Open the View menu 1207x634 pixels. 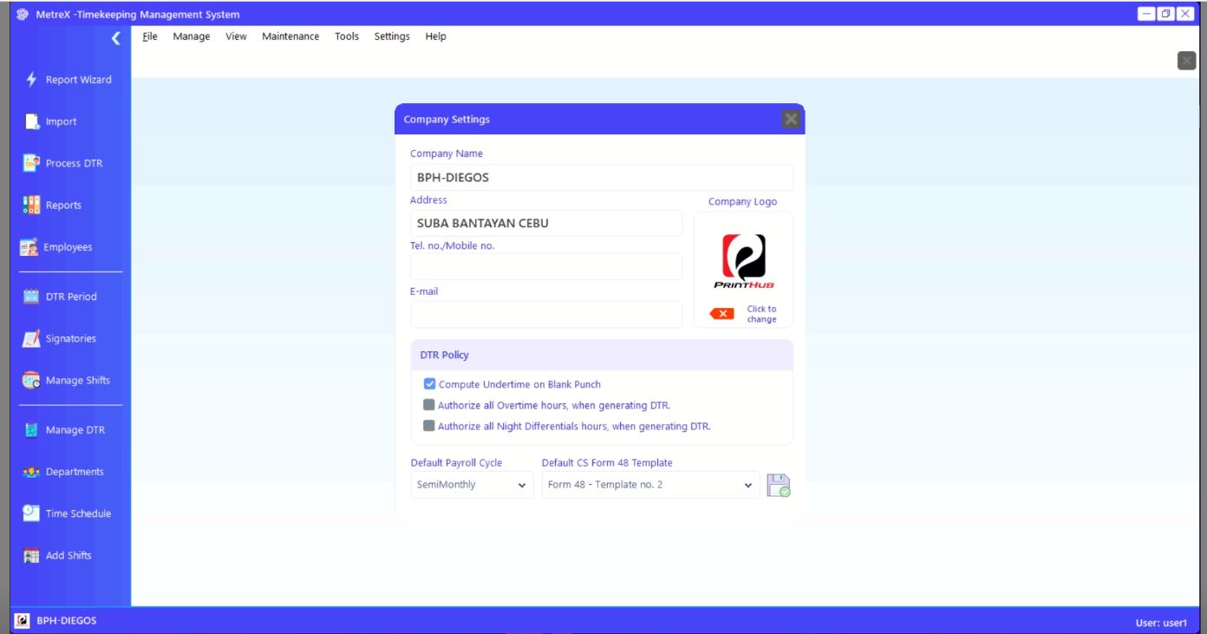236,36
